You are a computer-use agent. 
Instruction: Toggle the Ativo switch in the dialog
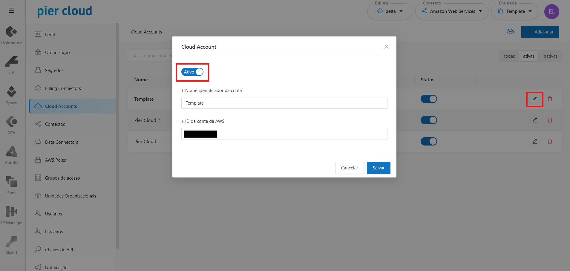[192, 72]
